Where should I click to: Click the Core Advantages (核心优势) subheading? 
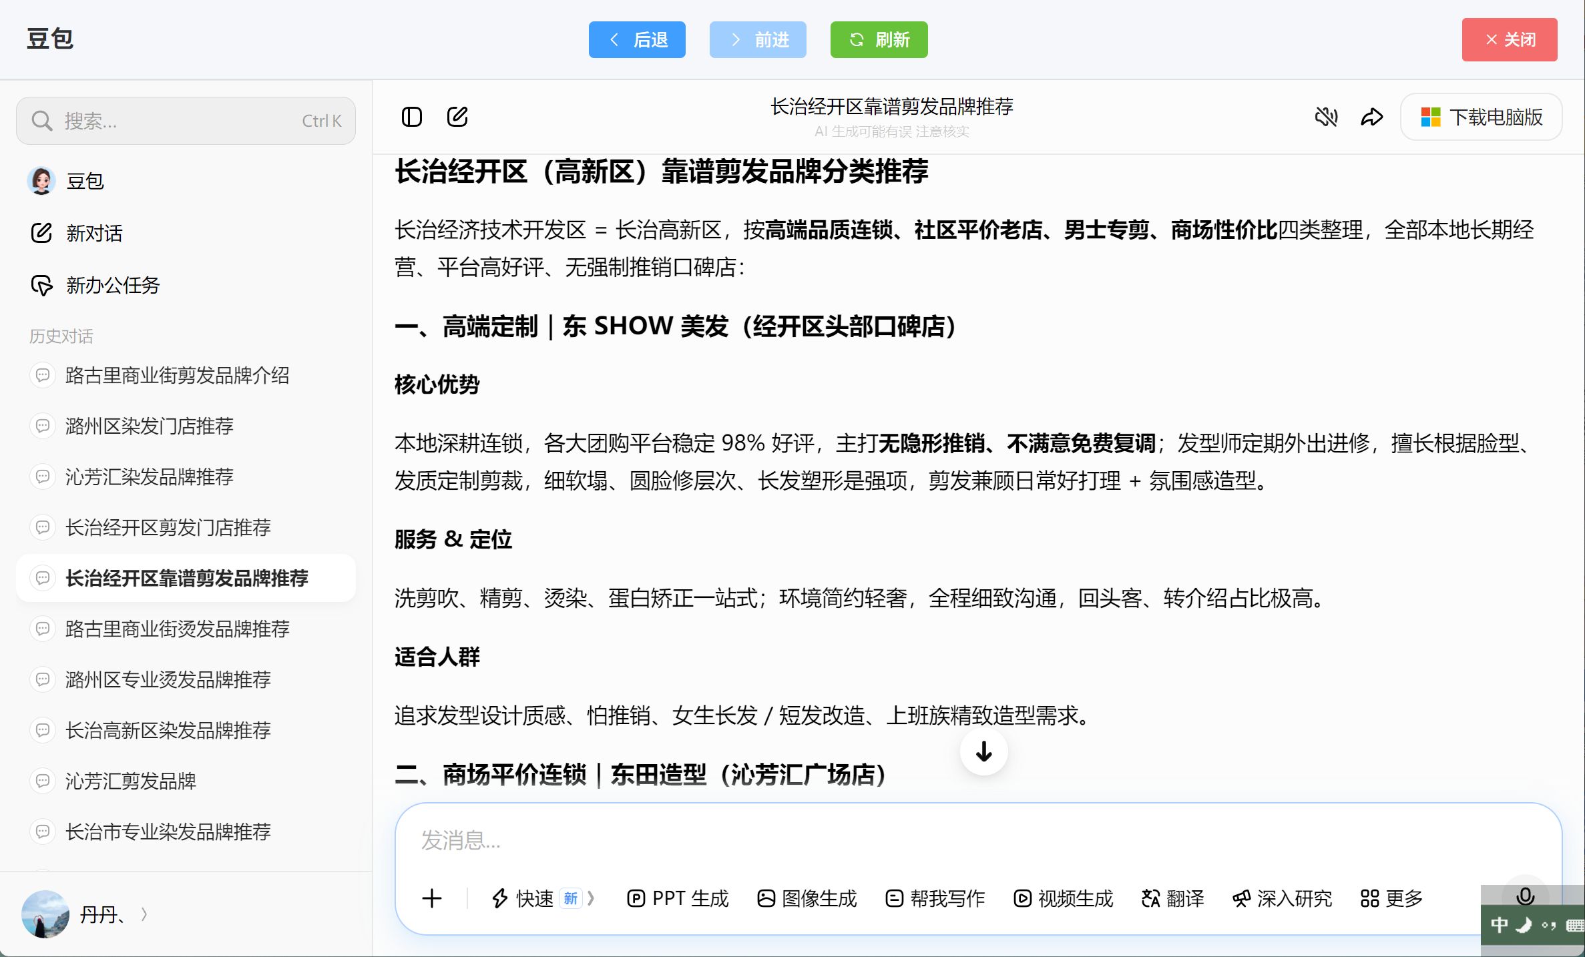click(437, 385)
